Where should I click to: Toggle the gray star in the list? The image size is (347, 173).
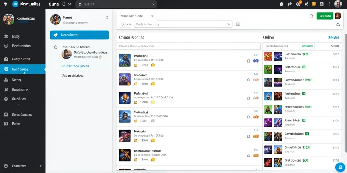[153, 121]
